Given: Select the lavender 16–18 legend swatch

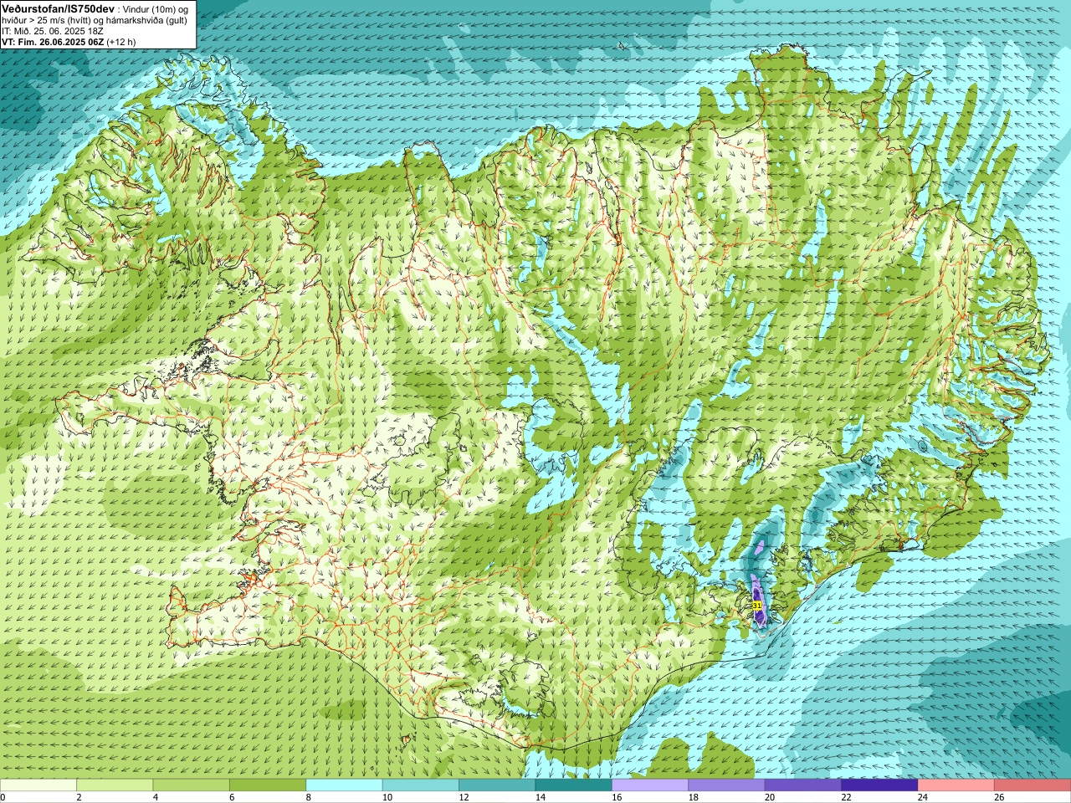Looking at the screenshot, I should (x=650, y=785).
